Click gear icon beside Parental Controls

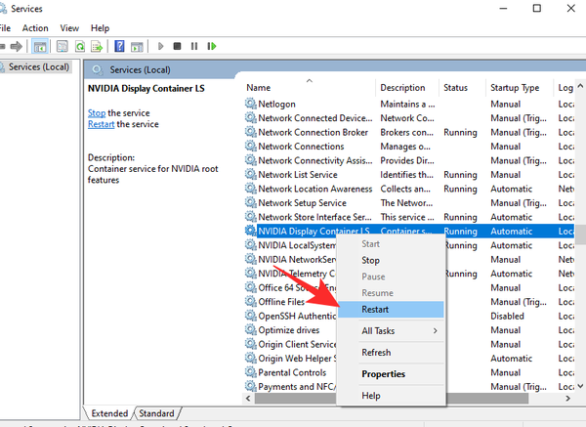click(250, 371)
